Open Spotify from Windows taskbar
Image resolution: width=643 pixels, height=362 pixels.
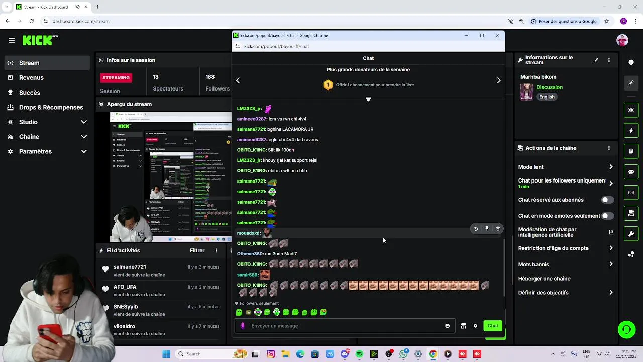tap(359, 354)
